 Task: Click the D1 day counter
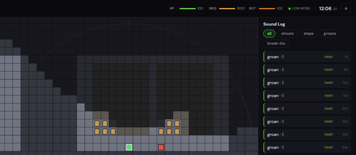[x=335, y=9]
